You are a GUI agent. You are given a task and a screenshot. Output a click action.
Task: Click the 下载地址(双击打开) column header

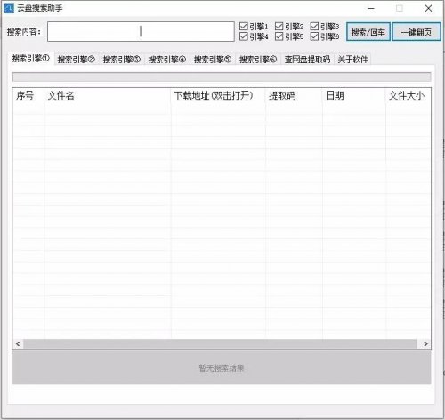[x=218, y=95]
